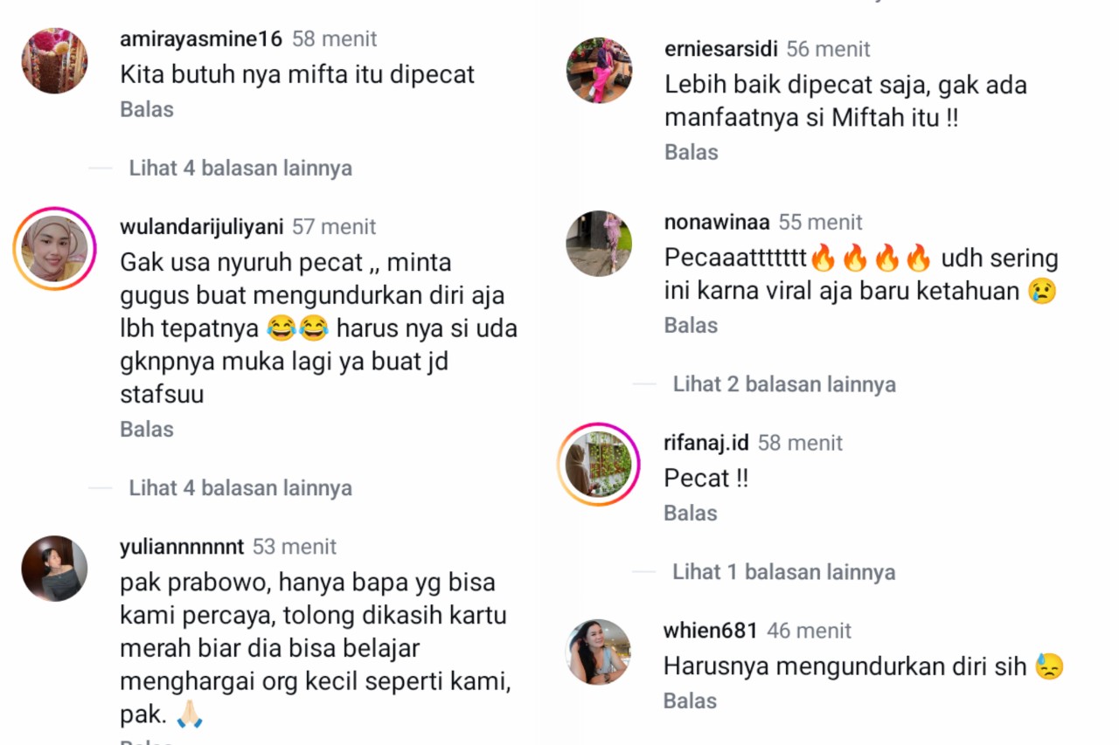
Task: Click the 46 menit timestamp on whien681's comment
Action: [x=813, y=630]
